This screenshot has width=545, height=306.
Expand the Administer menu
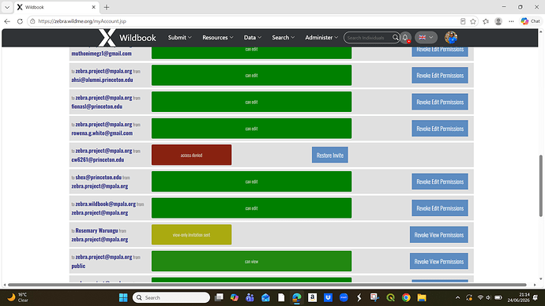(x=321, y=38)
